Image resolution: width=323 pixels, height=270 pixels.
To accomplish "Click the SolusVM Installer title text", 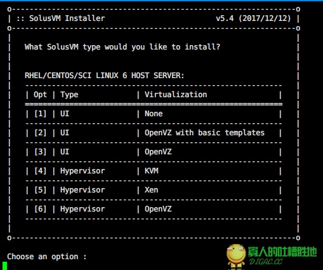I will (x=67, y=18).
